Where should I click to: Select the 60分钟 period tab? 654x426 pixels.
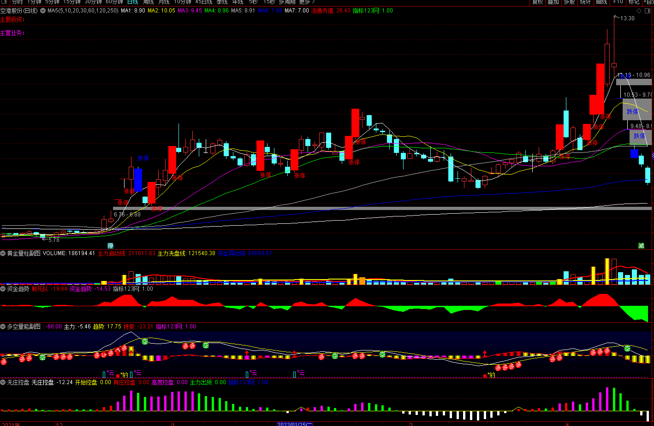tap(114, 2)
